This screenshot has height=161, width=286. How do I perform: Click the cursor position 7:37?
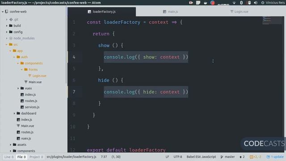click(x=104, y=157)
